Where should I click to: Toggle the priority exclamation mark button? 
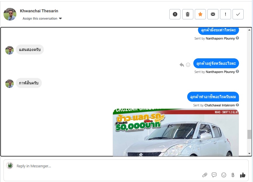(226, 14)
